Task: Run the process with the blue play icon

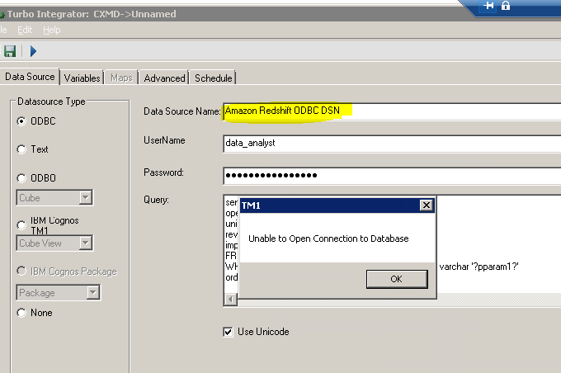Action: pyautogui.click(x=33, y=51)
